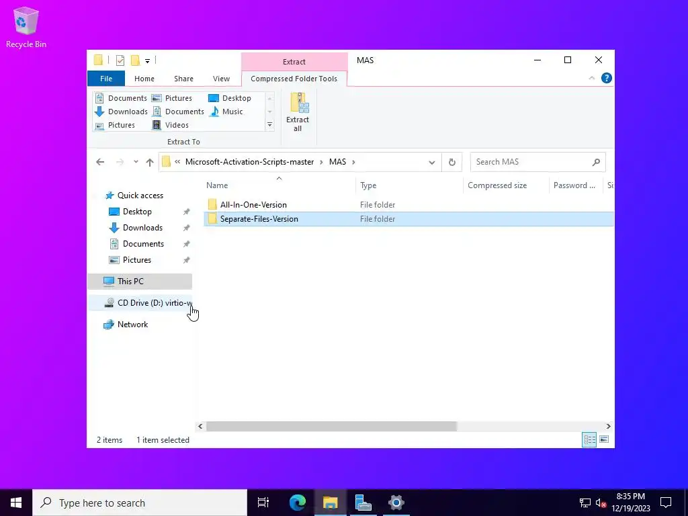The height and width of the screenshot is (516, 688).
Task: Click New folder quick access toolbar icon
Action: click(135, 60)
